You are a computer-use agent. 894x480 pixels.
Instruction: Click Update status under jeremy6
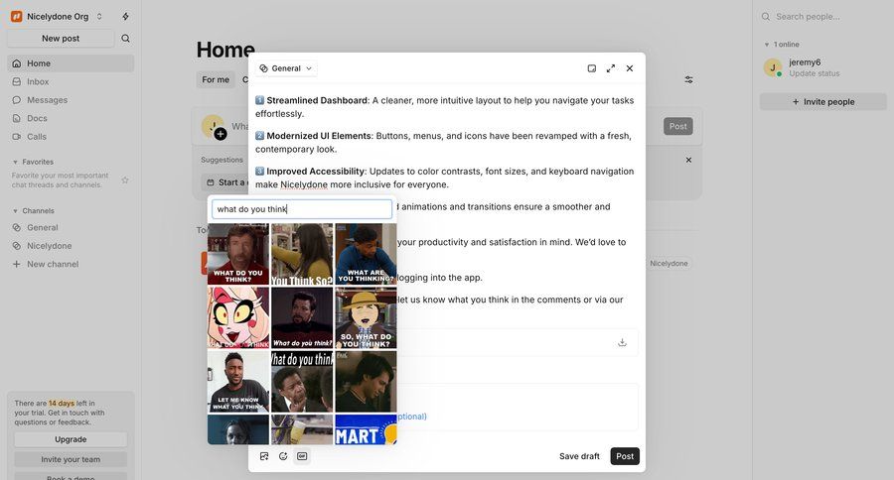815,73
